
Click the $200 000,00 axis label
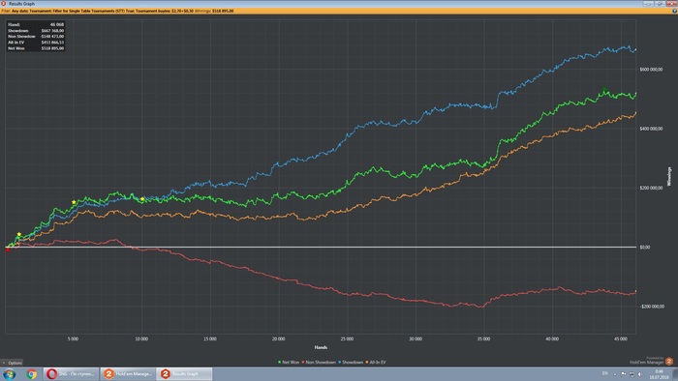tap(651, 188)
